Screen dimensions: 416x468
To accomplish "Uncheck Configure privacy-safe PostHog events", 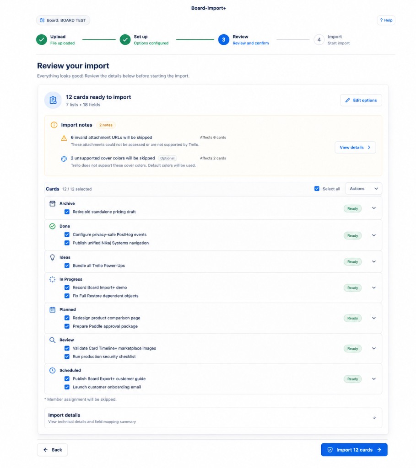I will [67, 234].
